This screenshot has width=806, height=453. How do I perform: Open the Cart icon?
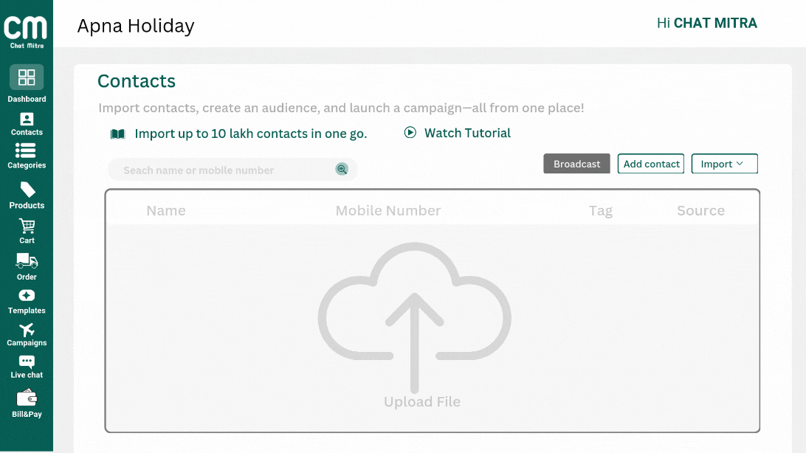click(27, 226)
